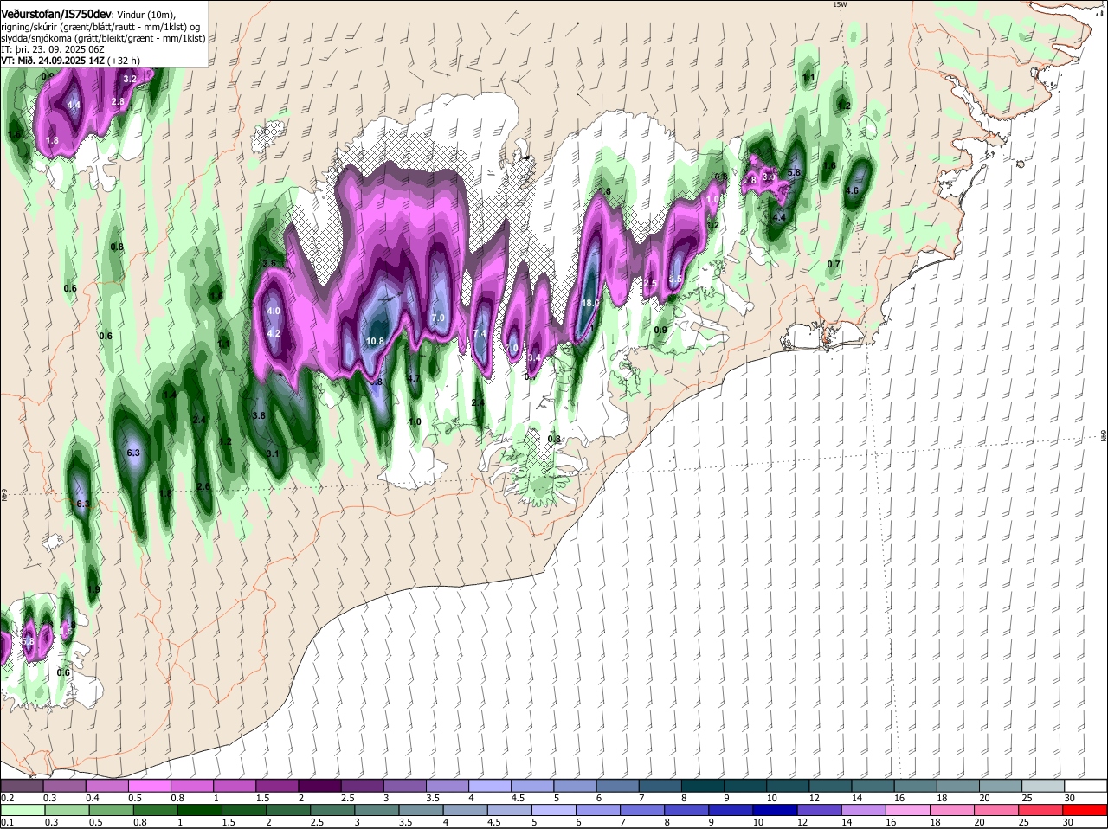
Task: Click the 4.7 precipitation value on the map
Action: click(x=414, y=378)
